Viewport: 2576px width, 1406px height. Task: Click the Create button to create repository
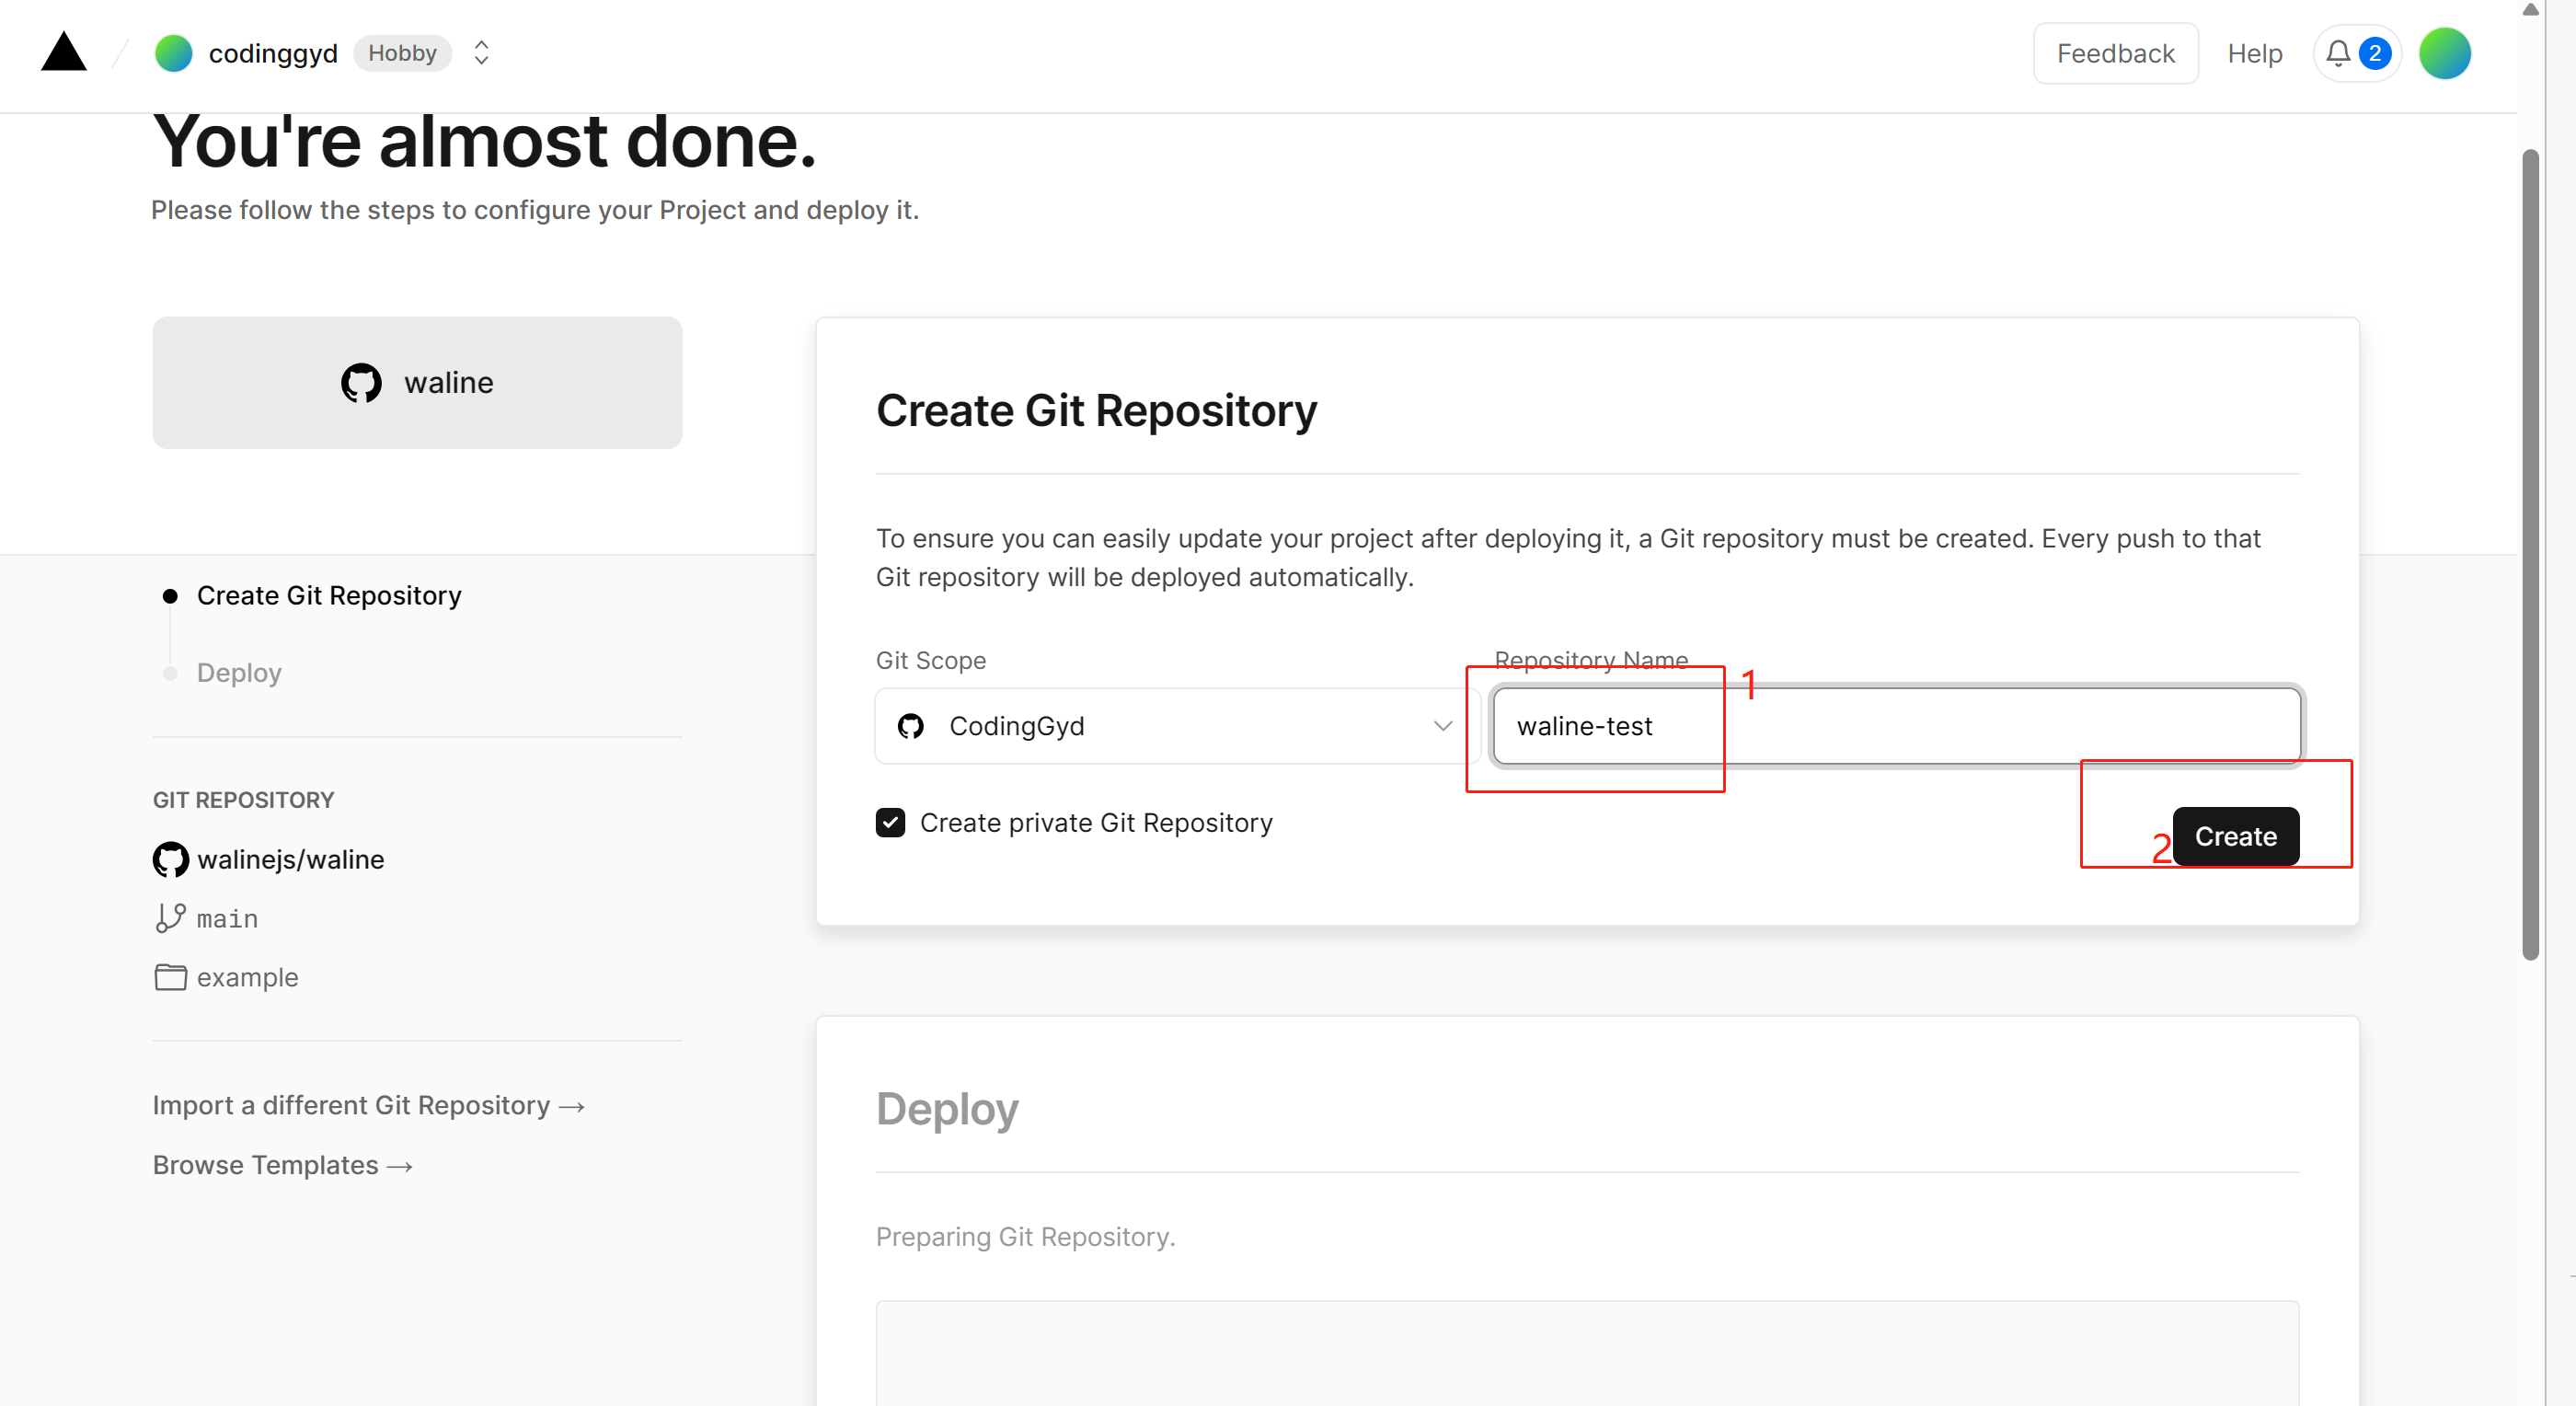pyautogui.click(x=2235, y=836)
